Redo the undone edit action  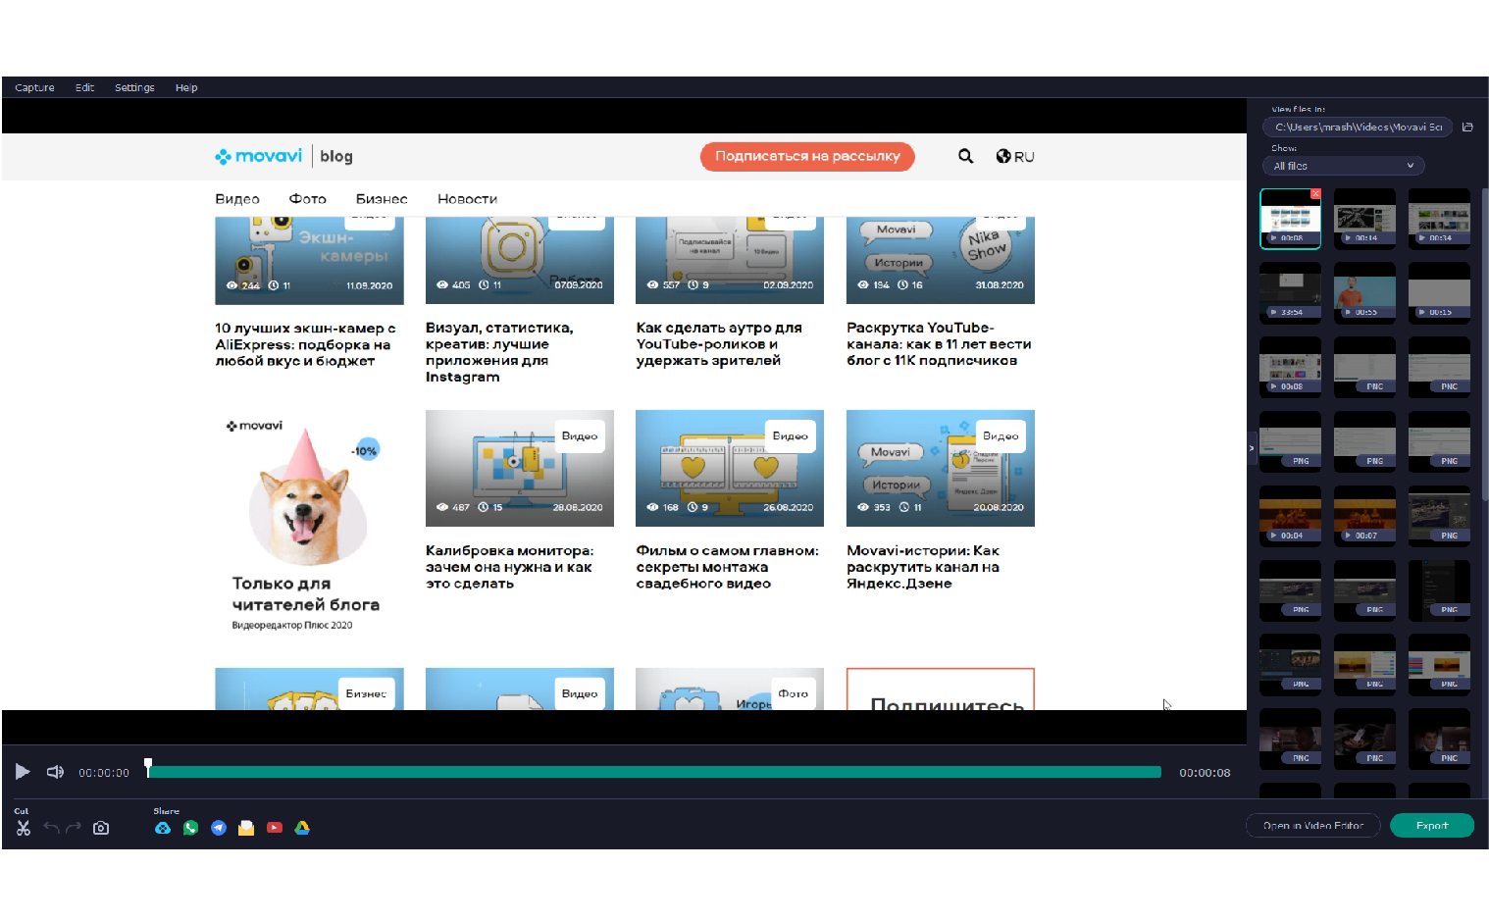click(74, 828)
